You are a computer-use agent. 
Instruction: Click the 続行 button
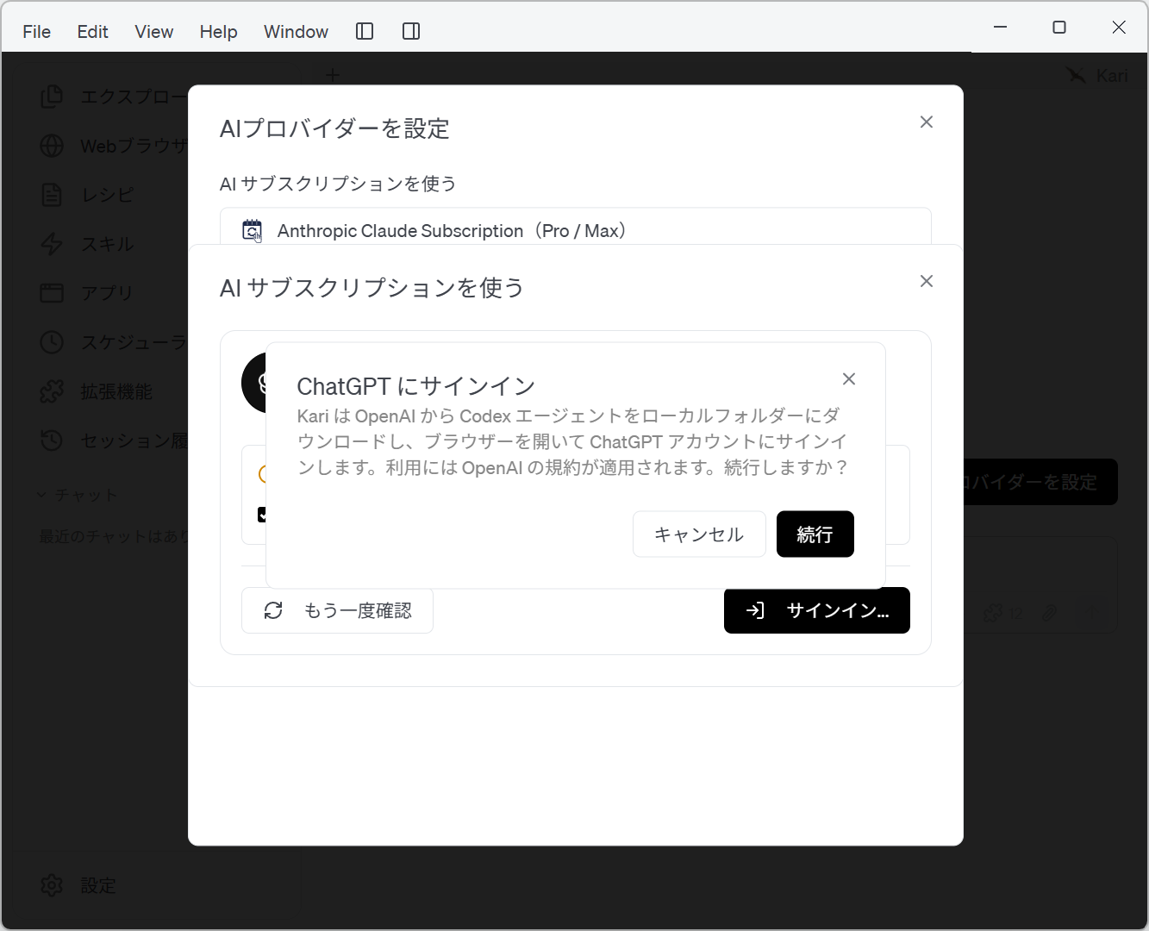pos(815,534)
